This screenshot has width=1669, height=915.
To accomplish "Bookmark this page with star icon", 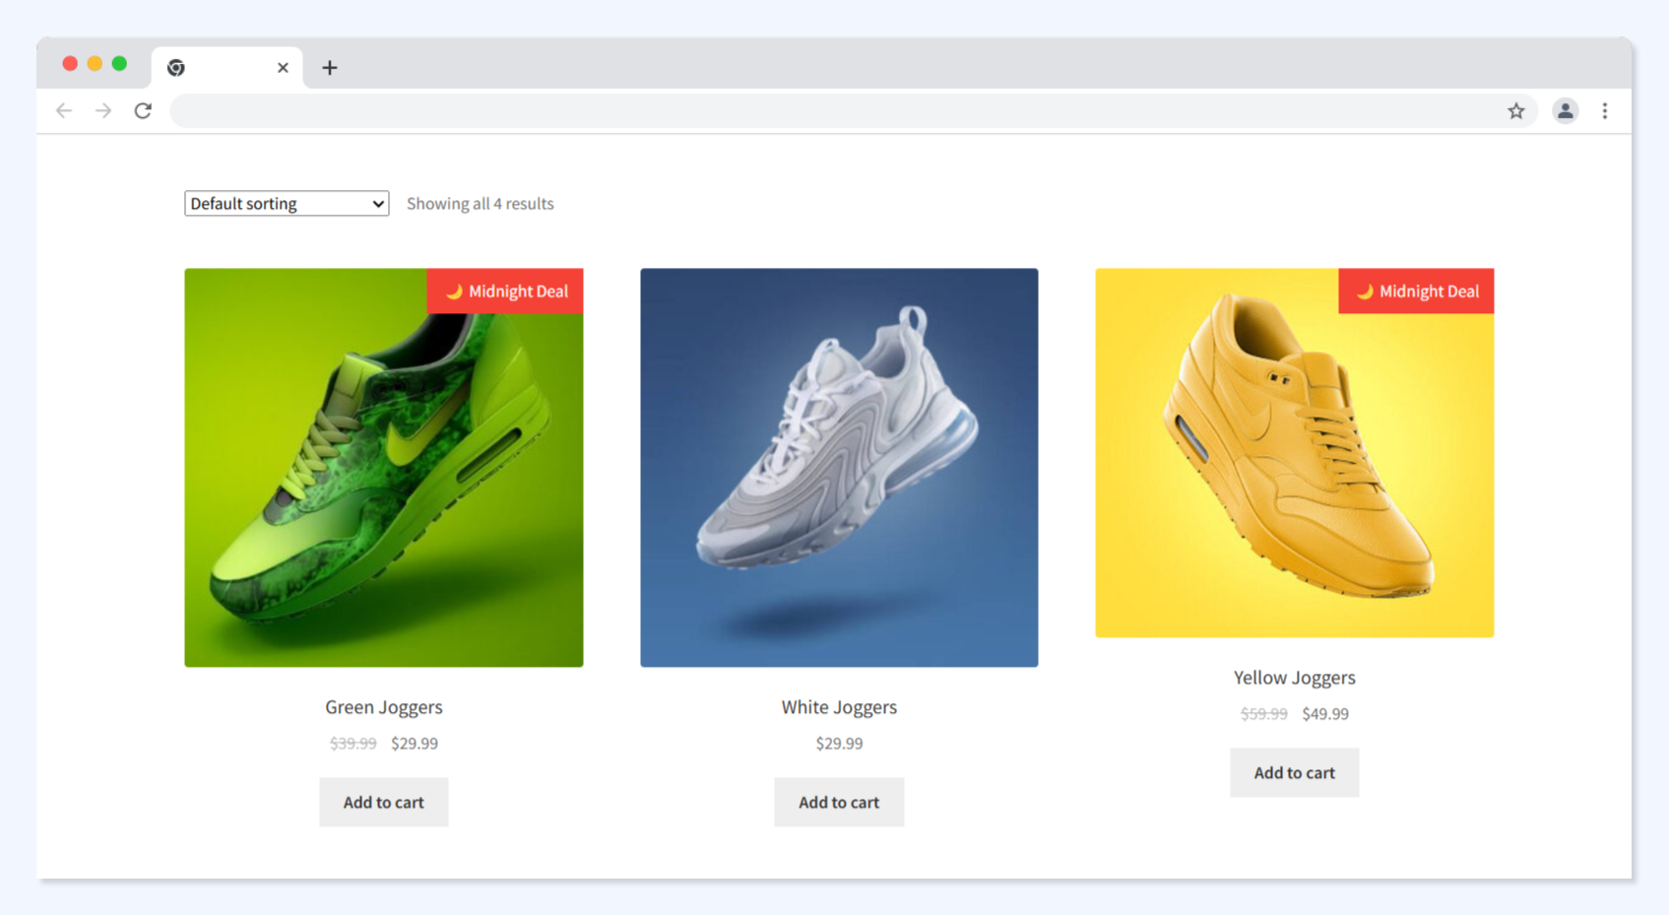I will click(x=1515, y=110).
